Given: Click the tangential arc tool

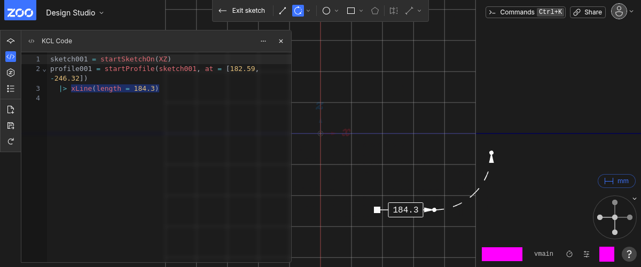Looking at the screenshot, I should coord(298,11).
